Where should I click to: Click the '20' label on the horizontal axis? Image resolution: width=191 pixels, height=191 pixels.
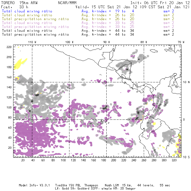[x=23, y=160]
